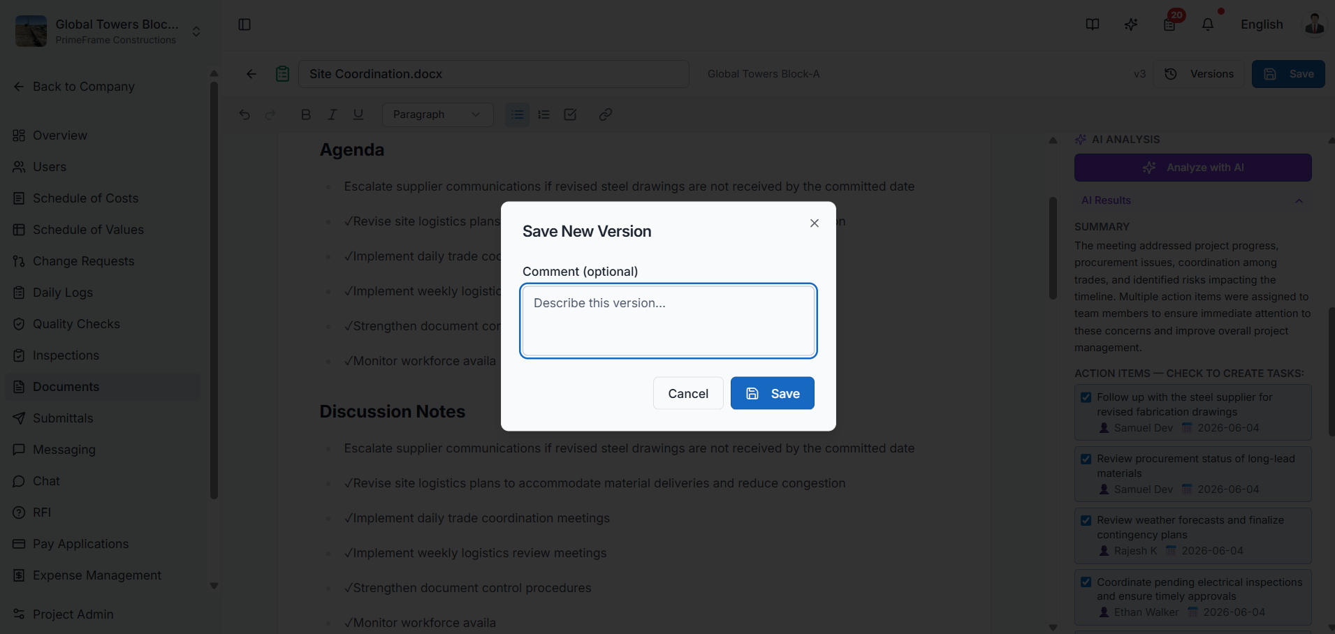This screenshot has height=634, width=1335.
Task: Open Pay Applications in sidebar
Action: [103, 544]
